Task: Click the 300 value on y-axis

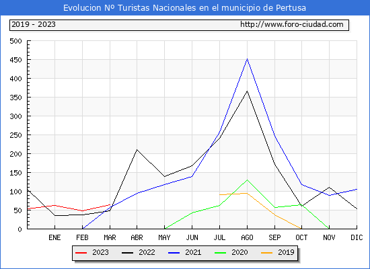Action: 16,116
